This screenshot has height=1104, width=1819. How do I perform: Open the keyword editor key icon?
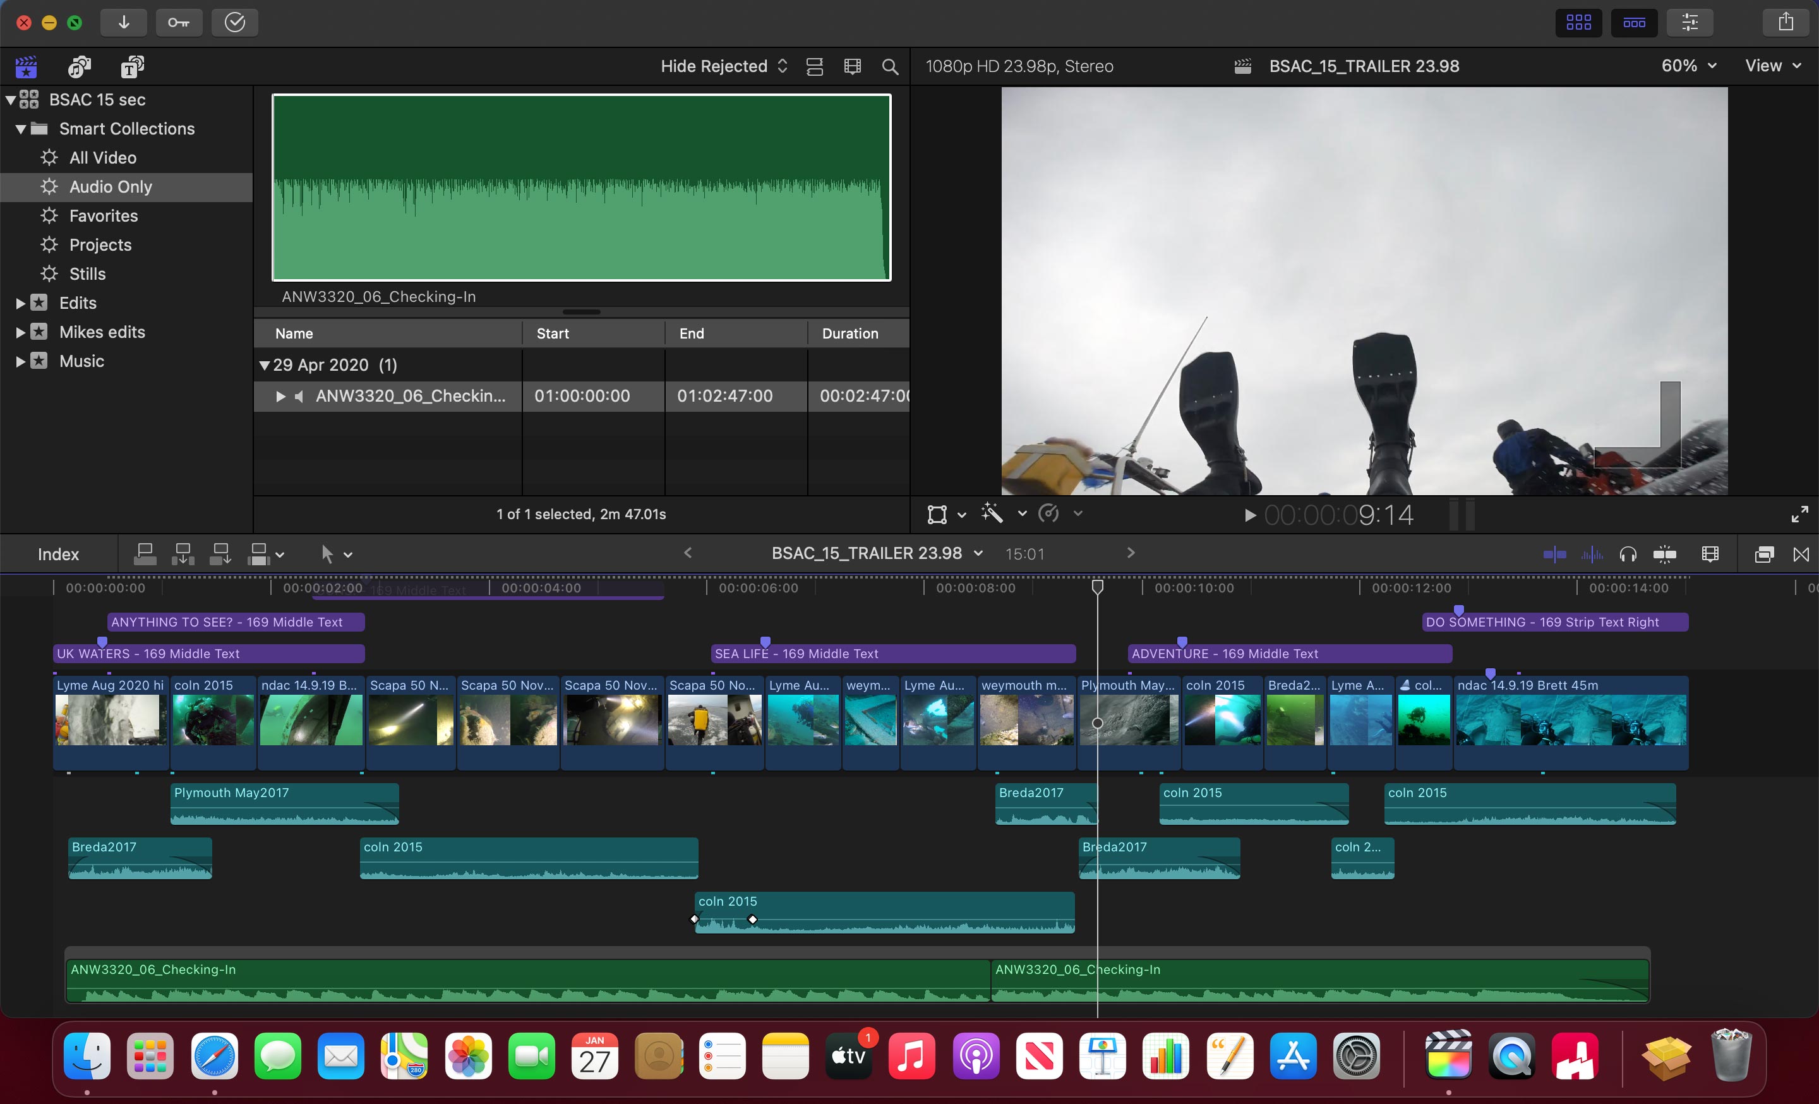(x=179, y=22)
